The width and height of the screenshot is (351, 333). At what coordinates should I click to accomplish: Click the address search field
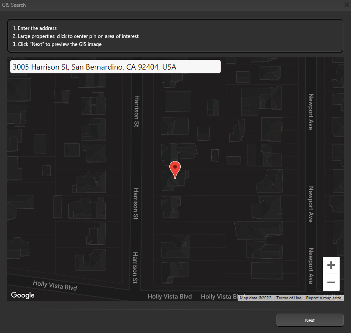pos(115,67)
